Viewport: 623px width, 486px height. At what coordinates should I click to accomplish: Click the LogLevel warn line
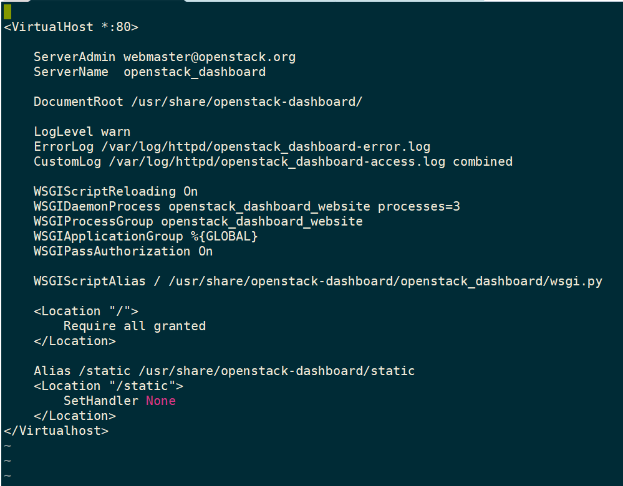[82, 131]
